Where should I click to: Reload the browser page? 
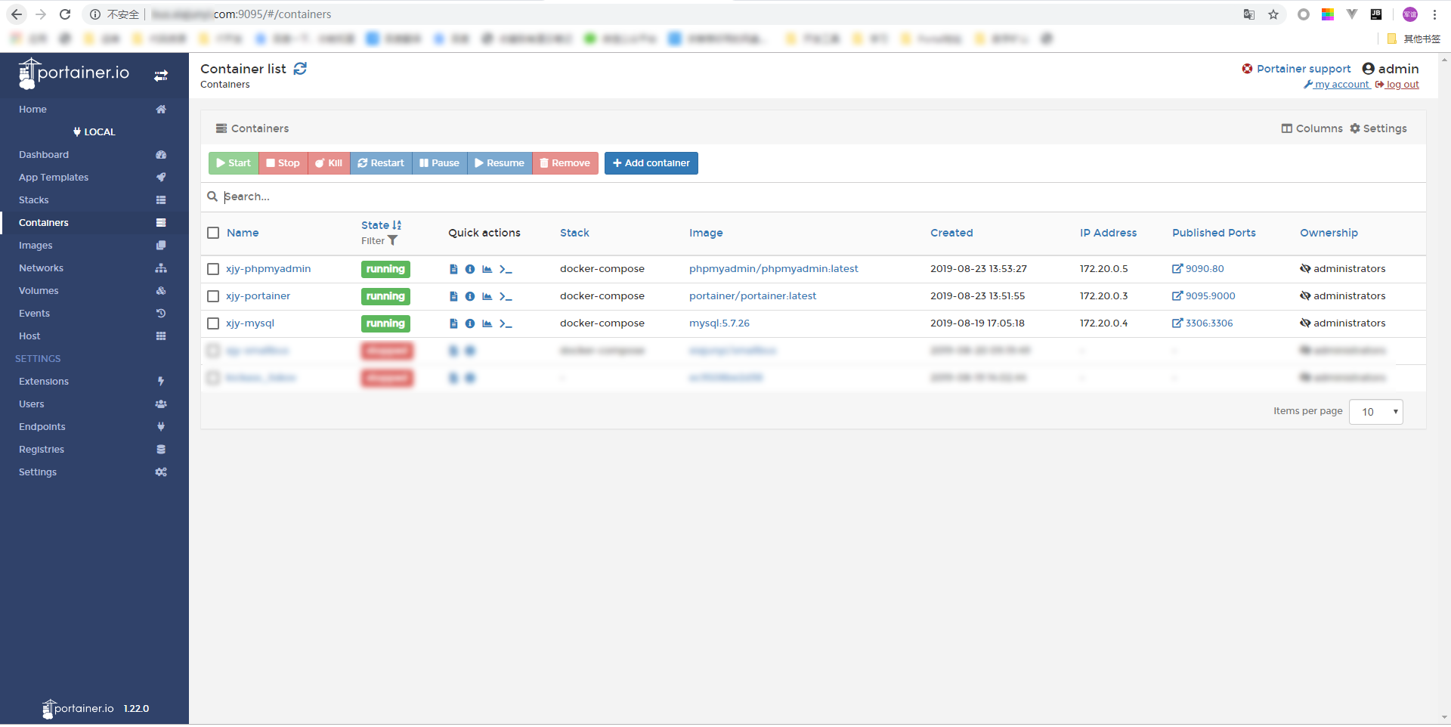65,14
